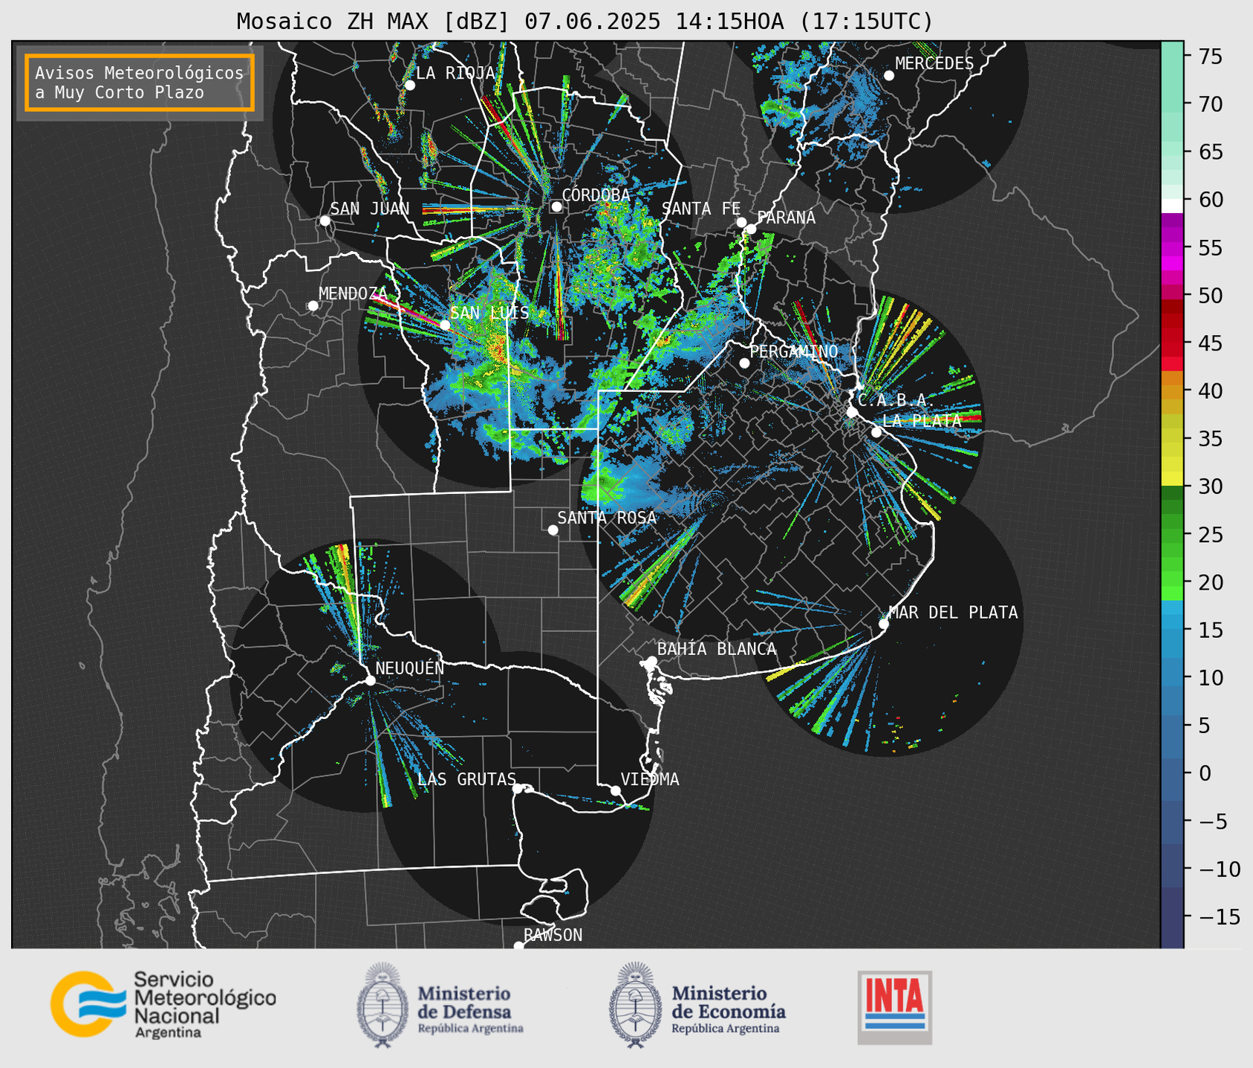Select the Viedma city dot

point(615,790)
